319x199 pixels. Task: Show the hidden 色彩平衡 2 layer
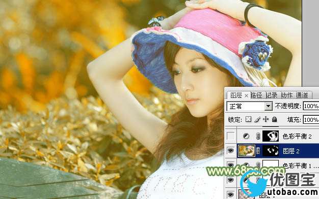230,136
